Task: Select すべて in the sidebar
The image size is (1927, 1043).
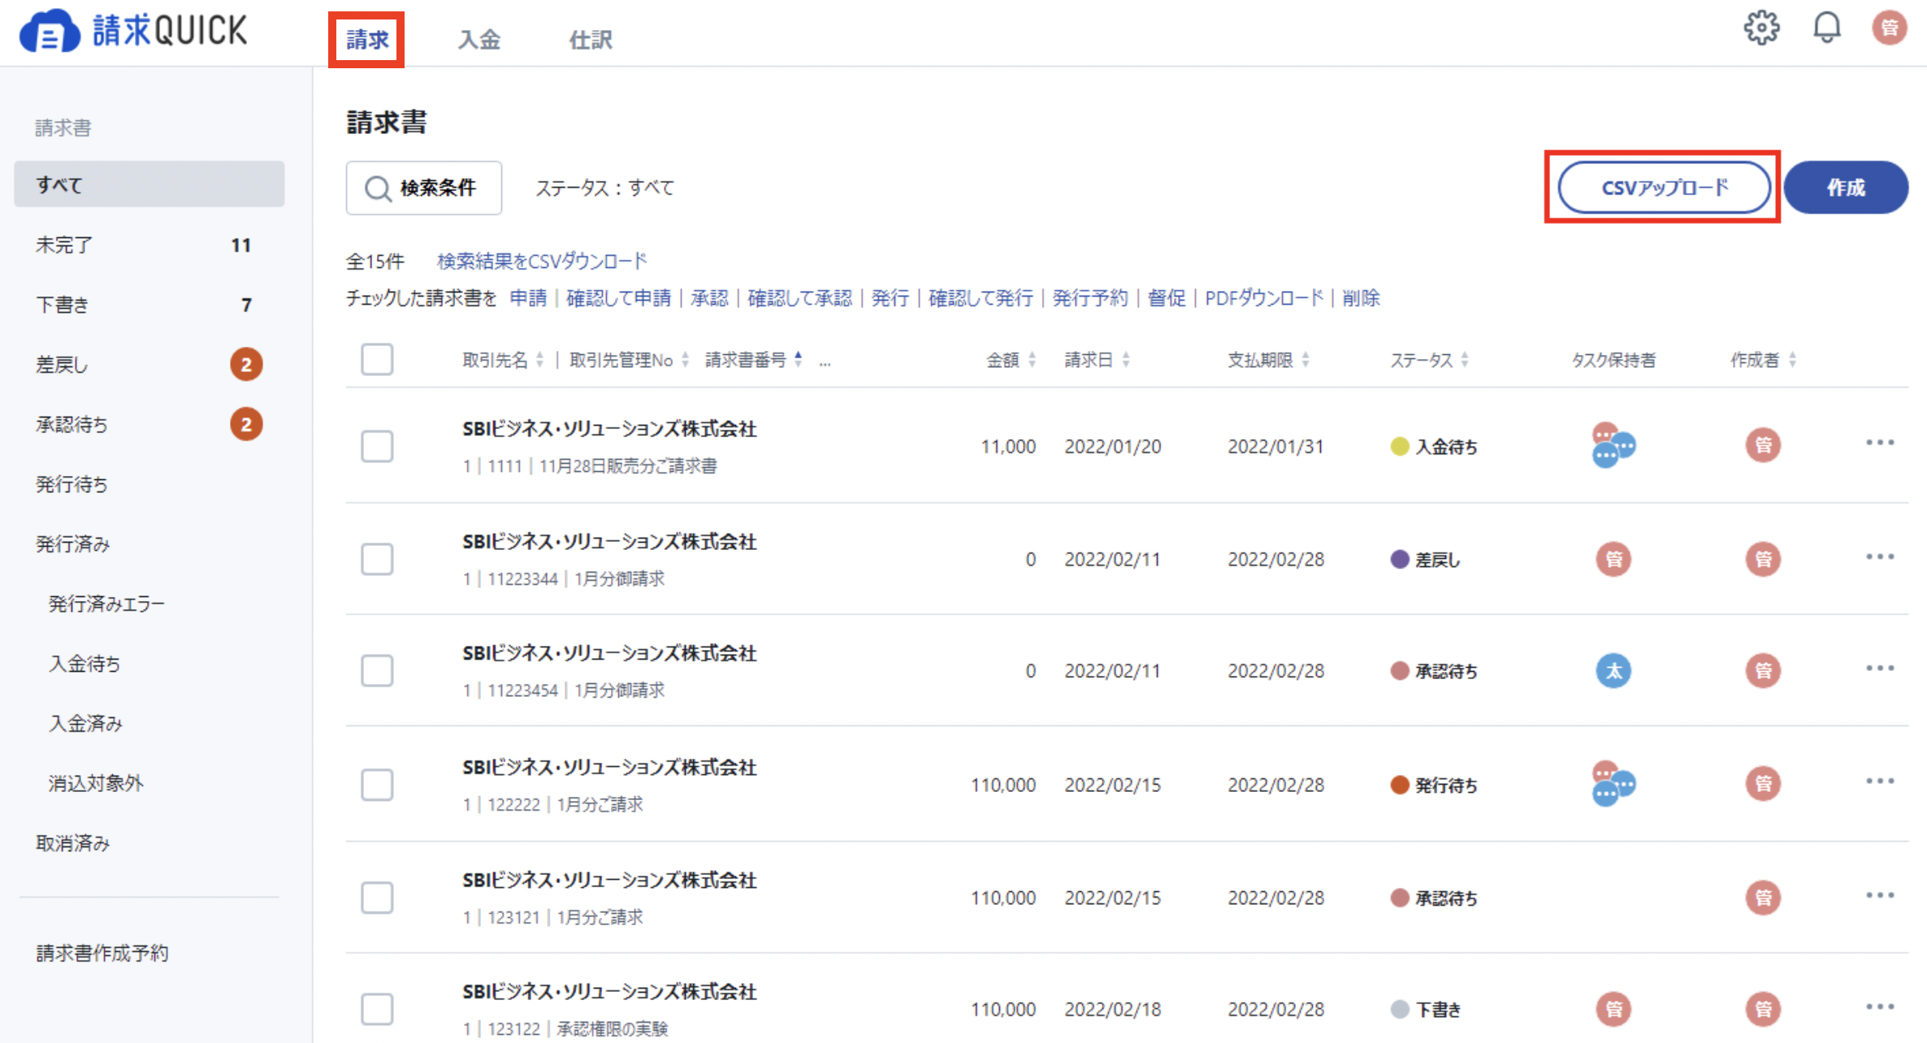Action: [149, 184]
